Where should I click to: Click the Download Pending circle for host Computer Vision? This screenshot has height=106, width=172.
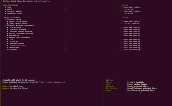pos(122,11)
